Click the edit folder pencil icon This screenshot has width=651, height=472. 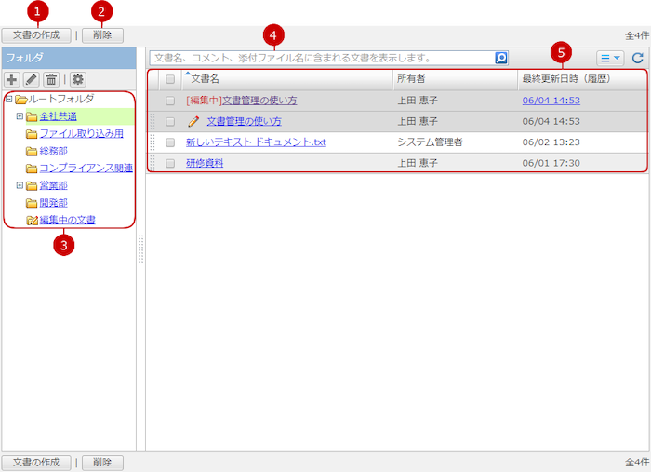coord(32,80)
